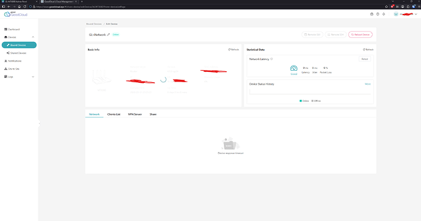Click the GoodCloud logo
The image size is (421, 221).
click(16, 14)
